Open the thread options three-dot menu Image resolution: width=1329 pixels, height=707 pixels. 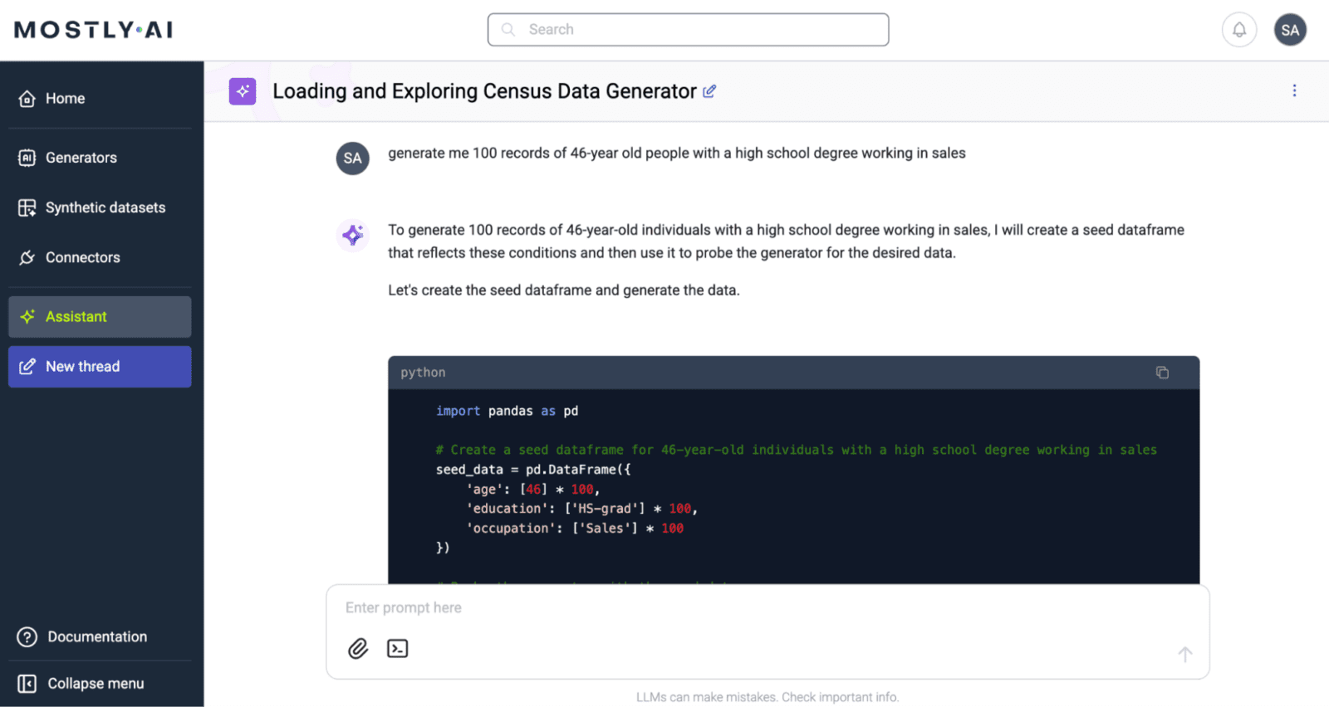1294,90
